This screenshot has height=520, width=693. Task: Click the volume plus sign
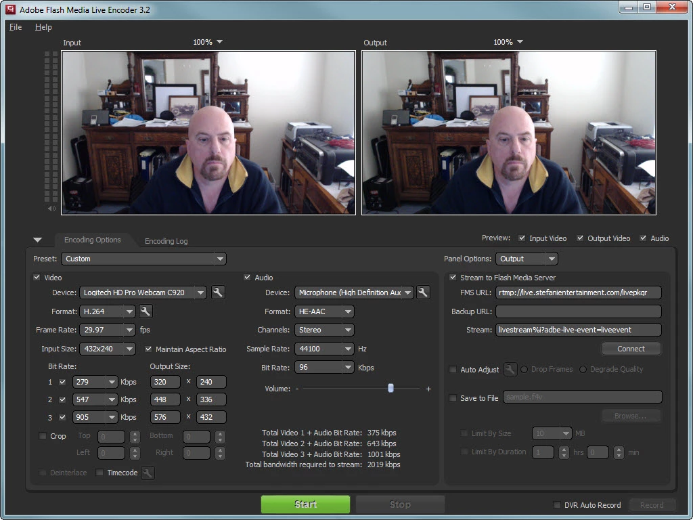click(x=428, y=389)
